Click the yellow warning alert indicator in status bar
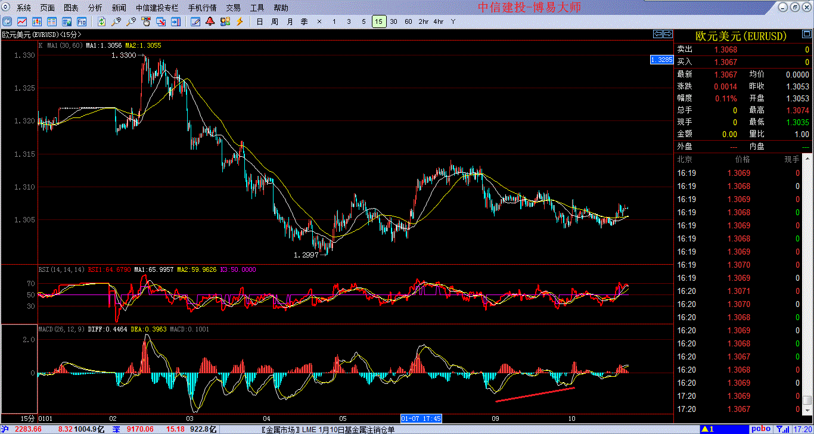Viewport: 814px width, 434px height. 707,429
